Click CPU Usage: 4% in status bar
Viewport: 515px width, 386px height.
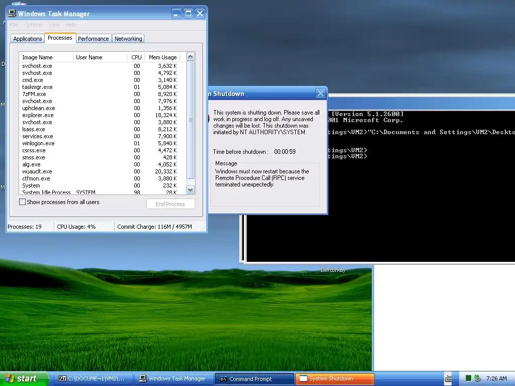[x=76, y=227]
